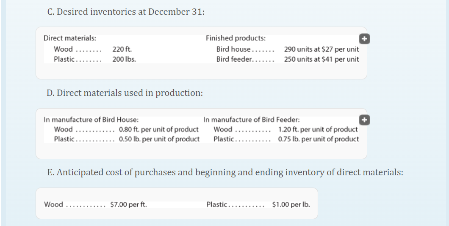Click the Direct materials heading in inventories table
The image size is (449, 226).
pos(70,38)
